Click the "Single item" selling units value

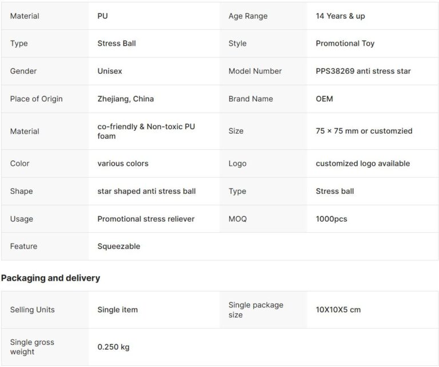click(x=117, y=310)
